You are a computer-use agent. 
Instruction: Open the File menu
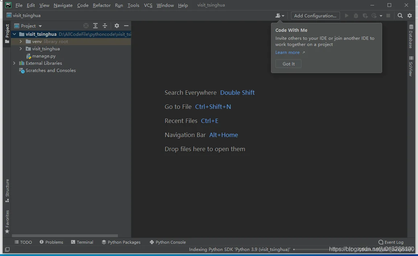click(x=19, y=5)
